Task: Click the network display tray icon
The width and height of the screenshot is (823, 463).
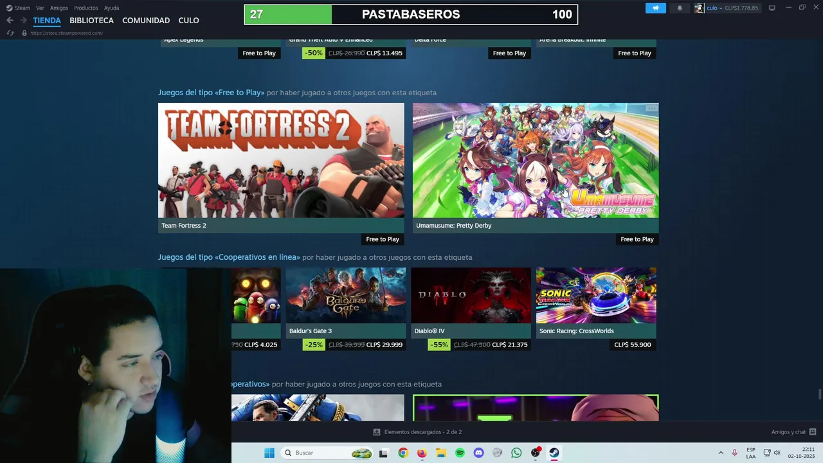Action: click(767, 453)
